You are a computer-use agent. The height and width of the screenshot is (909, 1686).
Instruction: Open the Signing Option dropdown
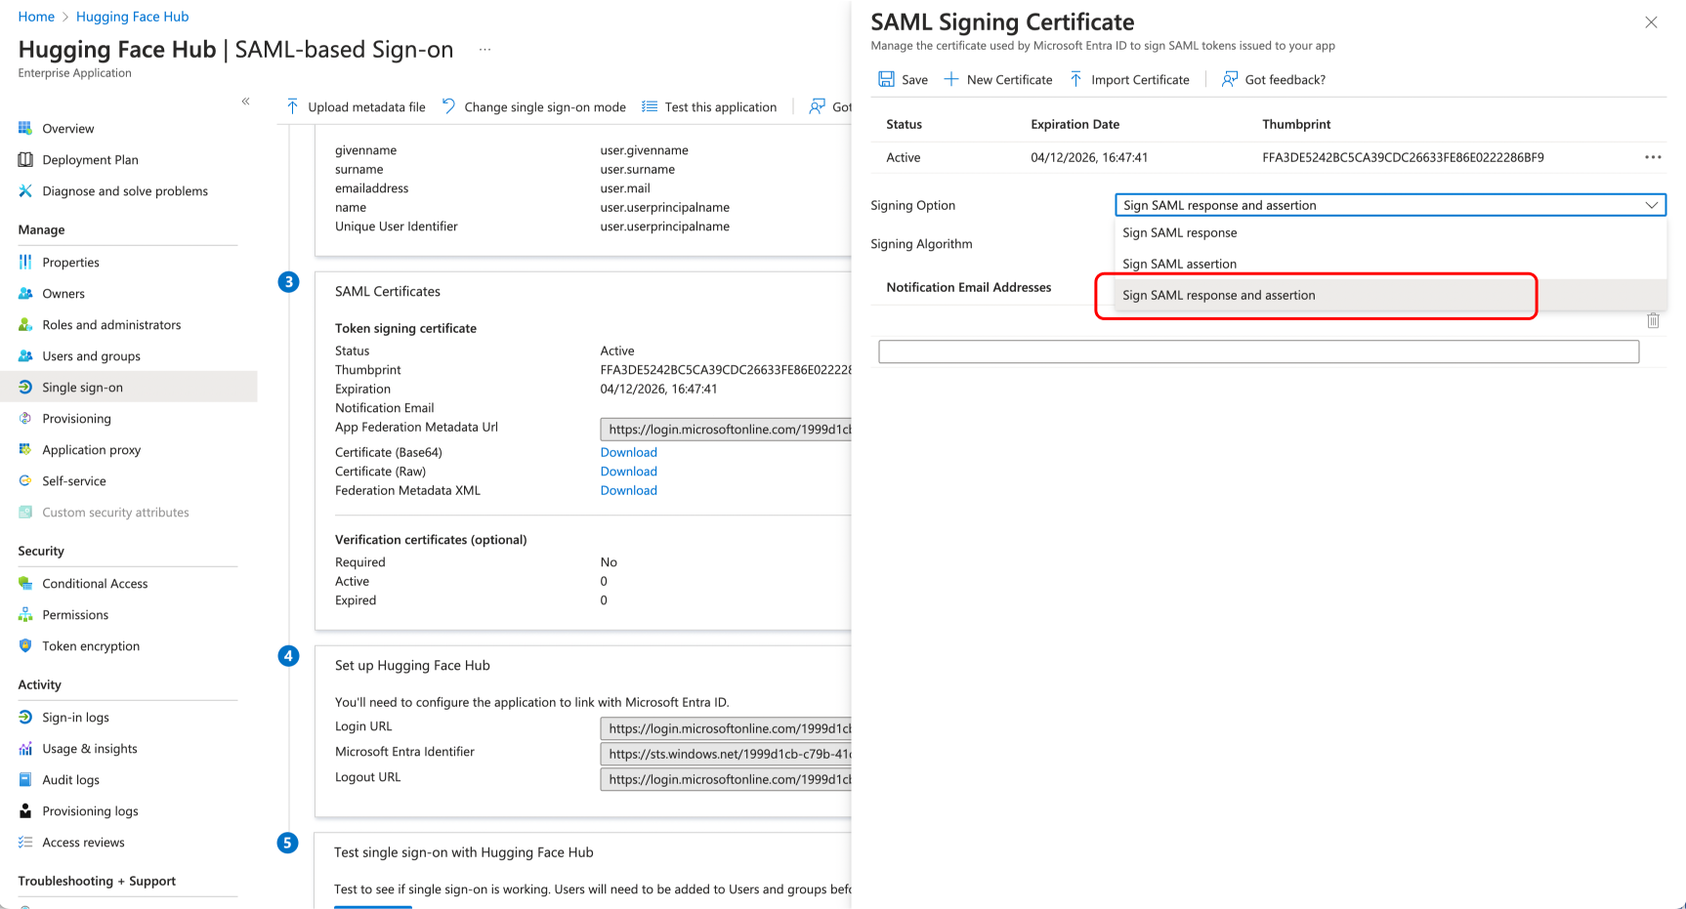click(x=1389, y=205)
